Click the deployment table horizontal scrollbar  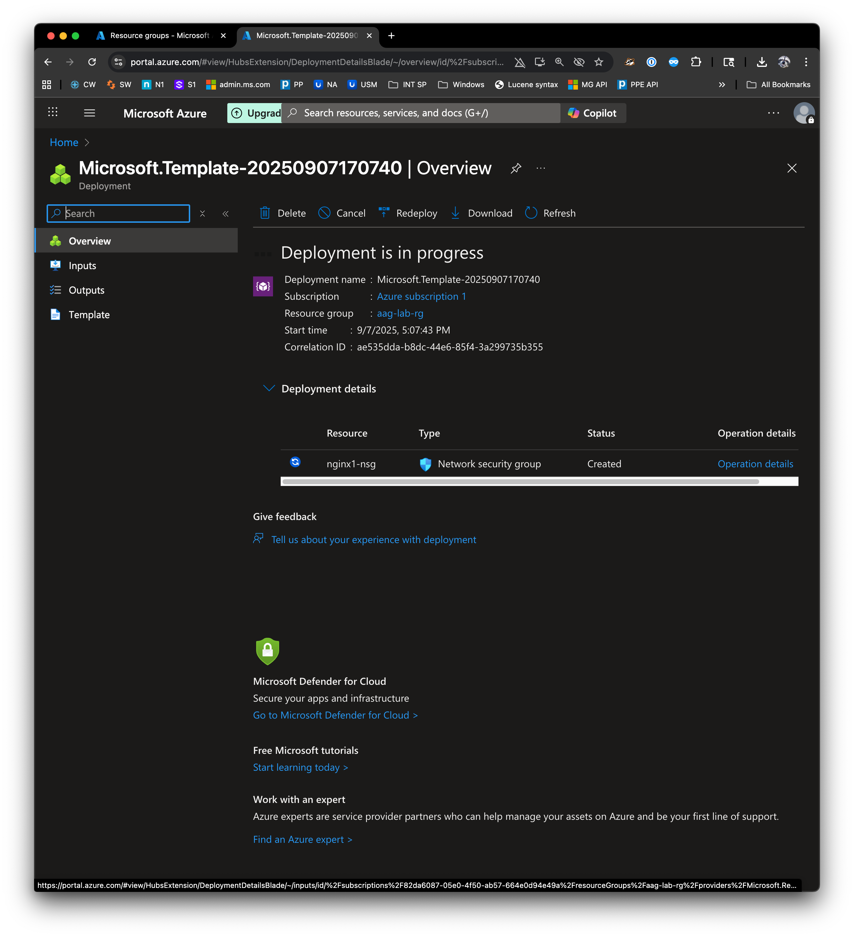[520, 481]
